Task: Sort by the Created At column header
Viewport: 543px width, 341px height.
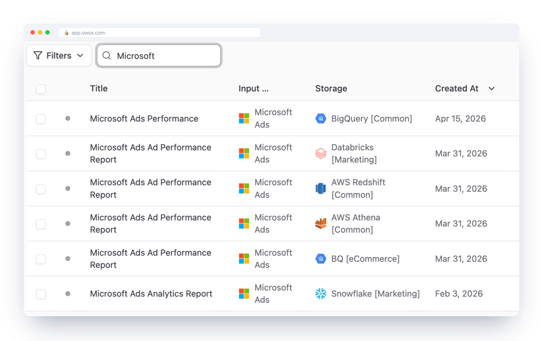Action: pyautogui.click(x=456, y=88)
